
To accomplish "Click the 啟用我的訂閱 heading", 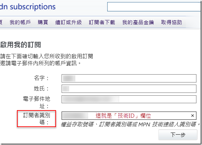I will click(21, 45).
